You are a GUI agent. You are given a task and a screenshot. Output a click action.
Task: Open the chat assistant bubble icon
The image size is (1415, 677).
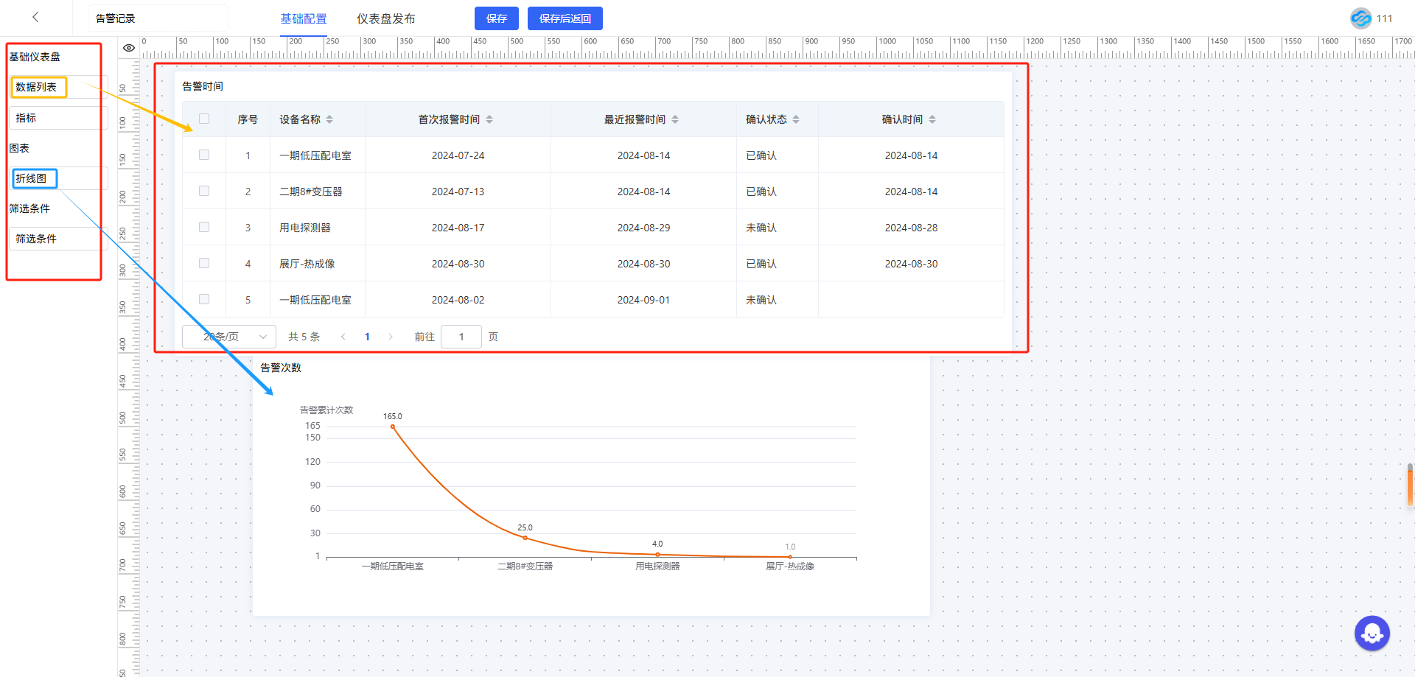point(1372,633)
